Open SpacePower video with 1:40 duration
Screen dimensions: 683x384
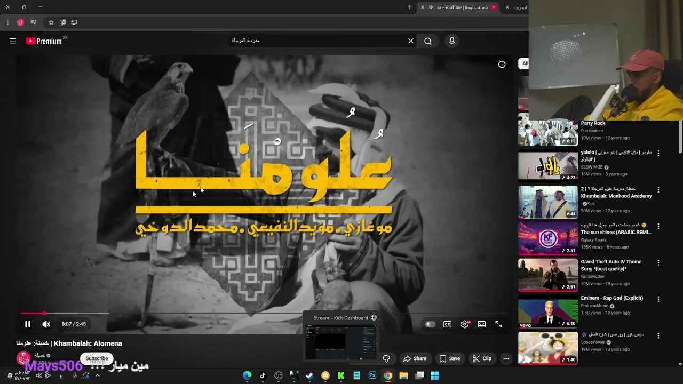(548, 349)
